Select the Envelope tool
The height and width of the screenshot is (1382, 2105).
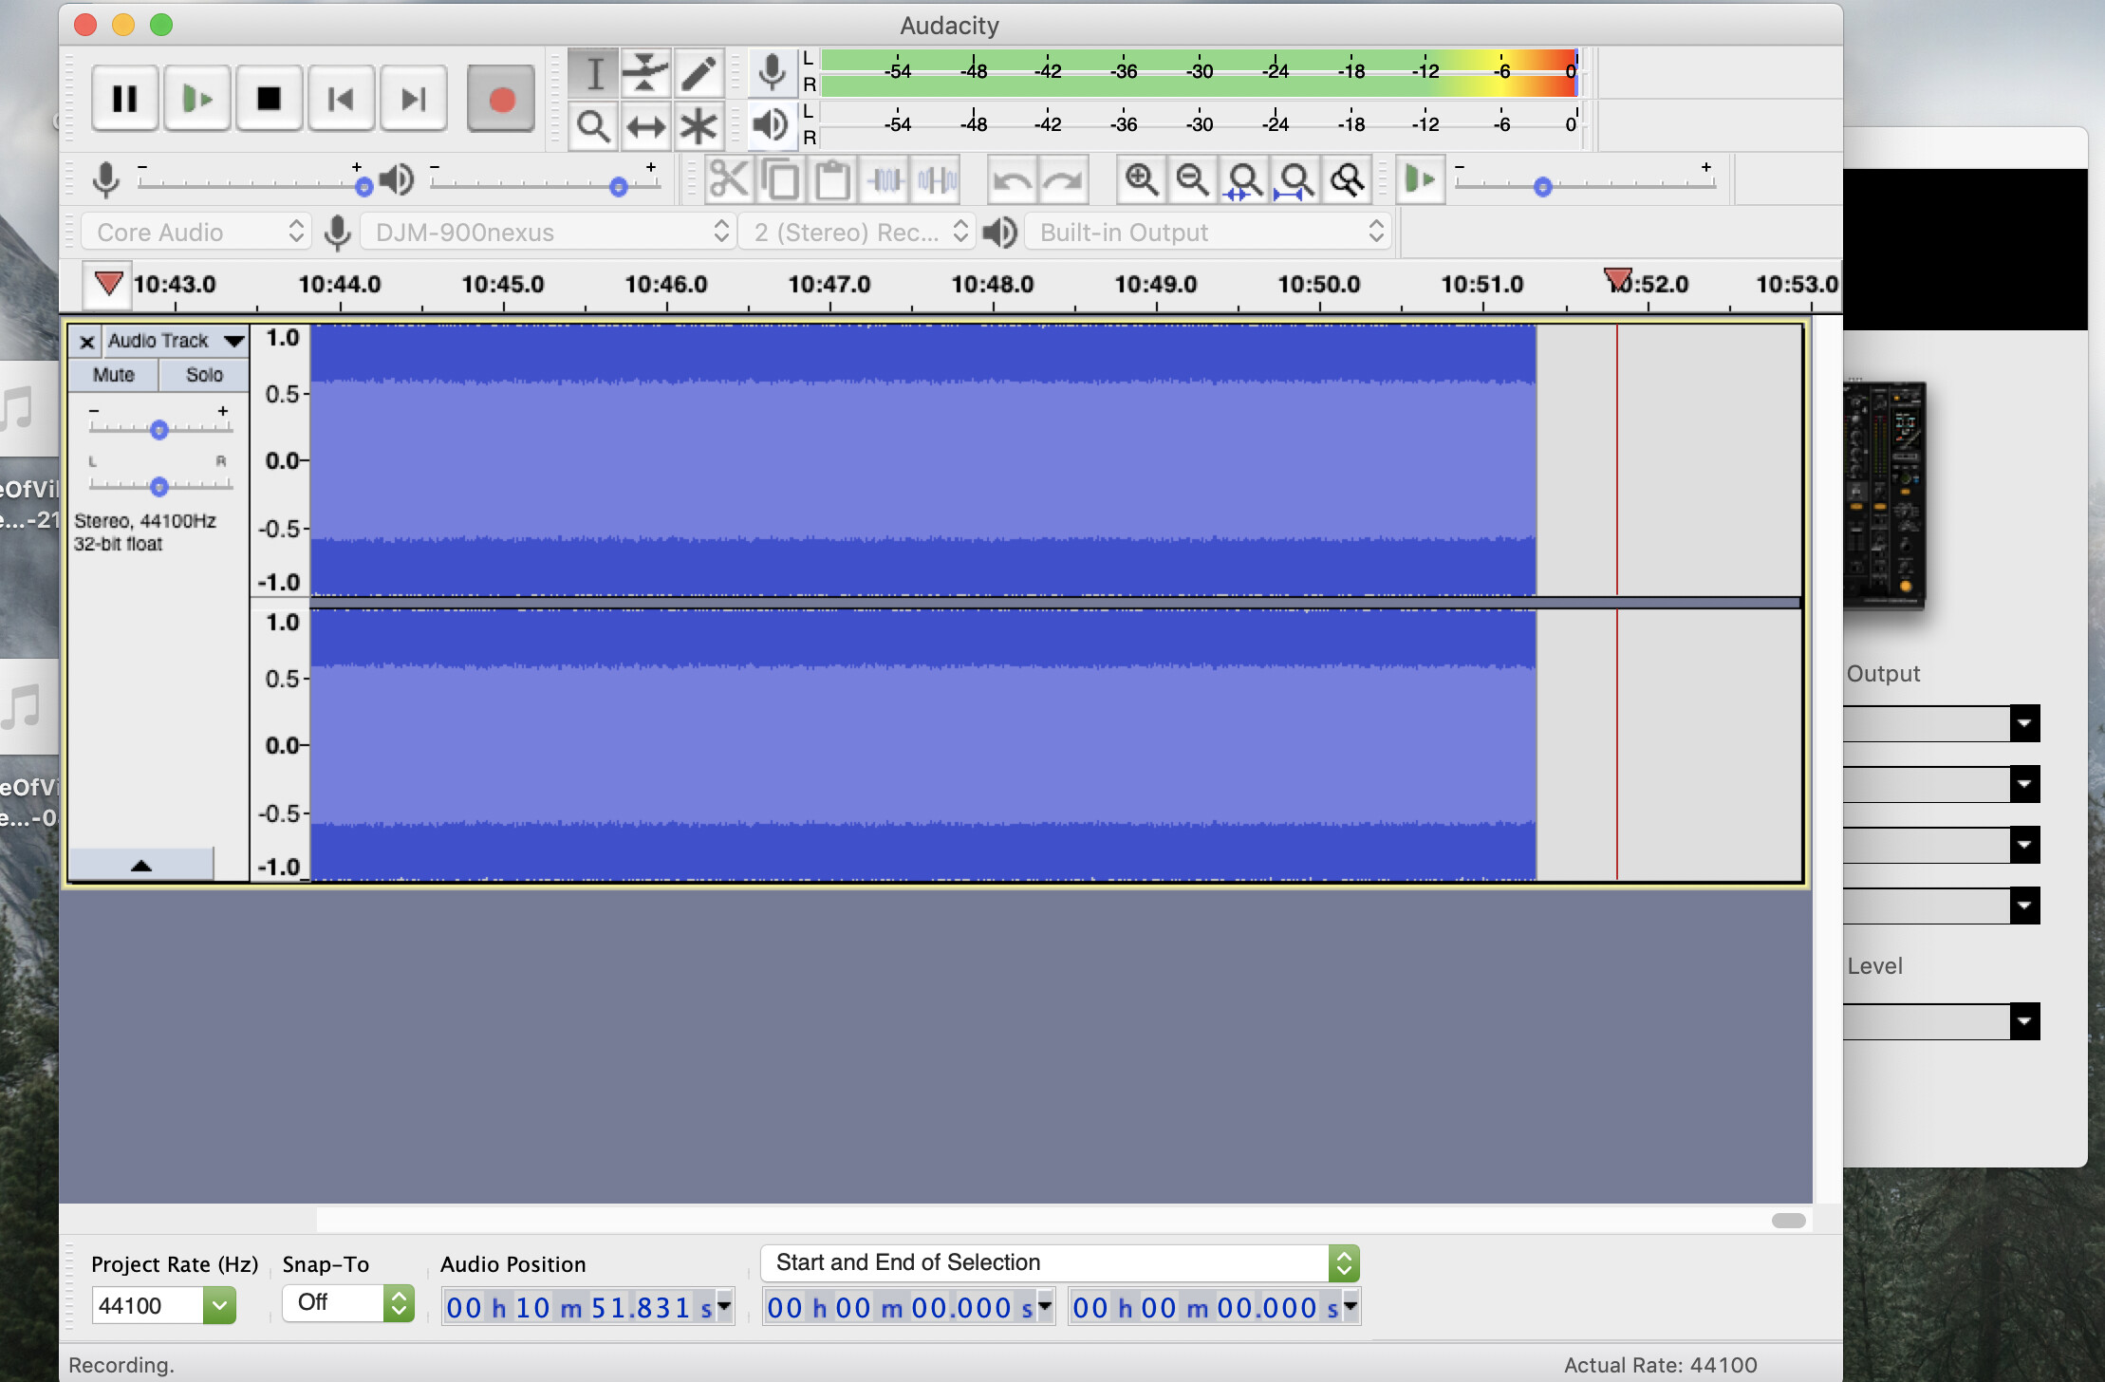point(646,73)
